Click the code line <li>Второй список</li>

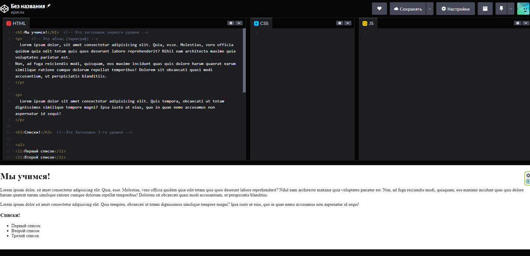[x=41, y=157]
